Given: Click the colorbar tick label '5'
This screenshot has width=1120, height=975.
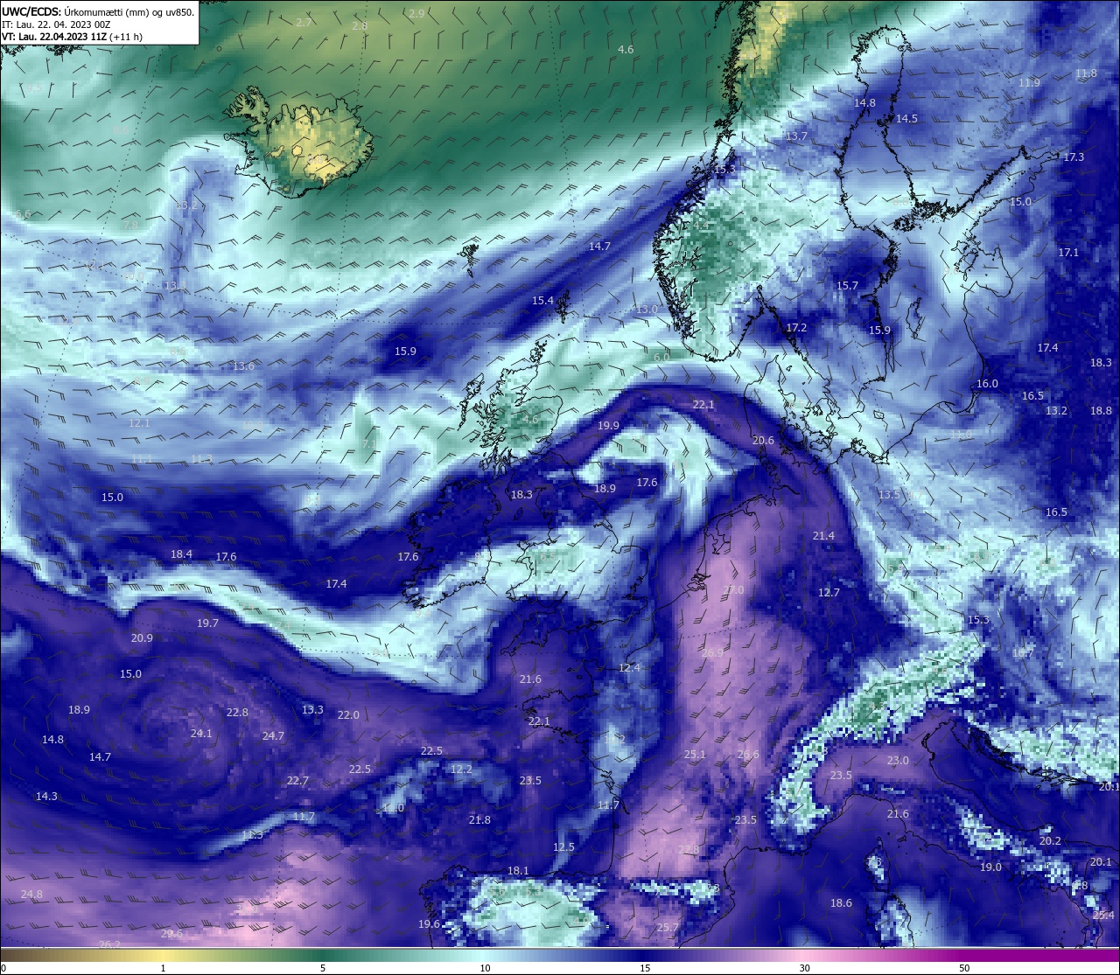Looking at the screenshot, I should (x=323, y=968).
